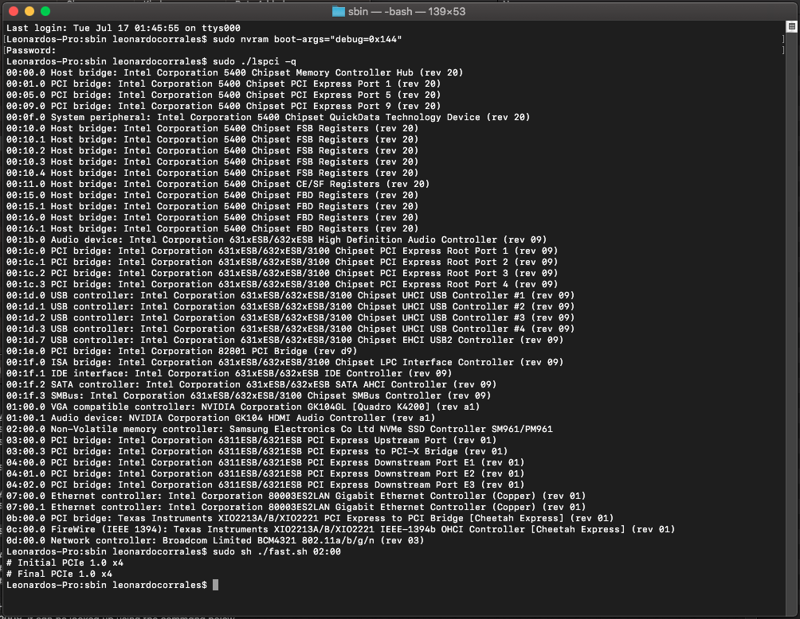Click the 00:10.0 FSB Registers line
800x619 pixels.
212,128
